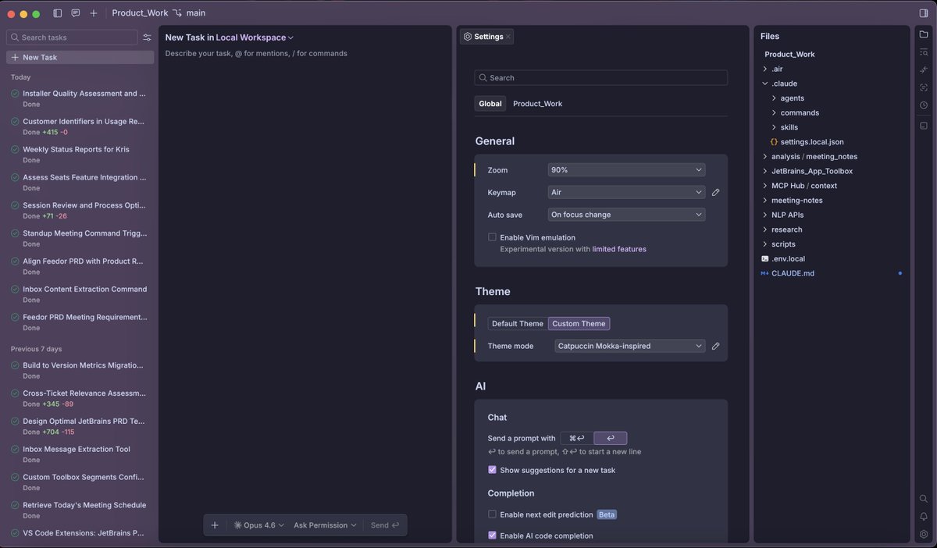Switch to the Global settings tab

pyautogui.click(x=490, y=104)
